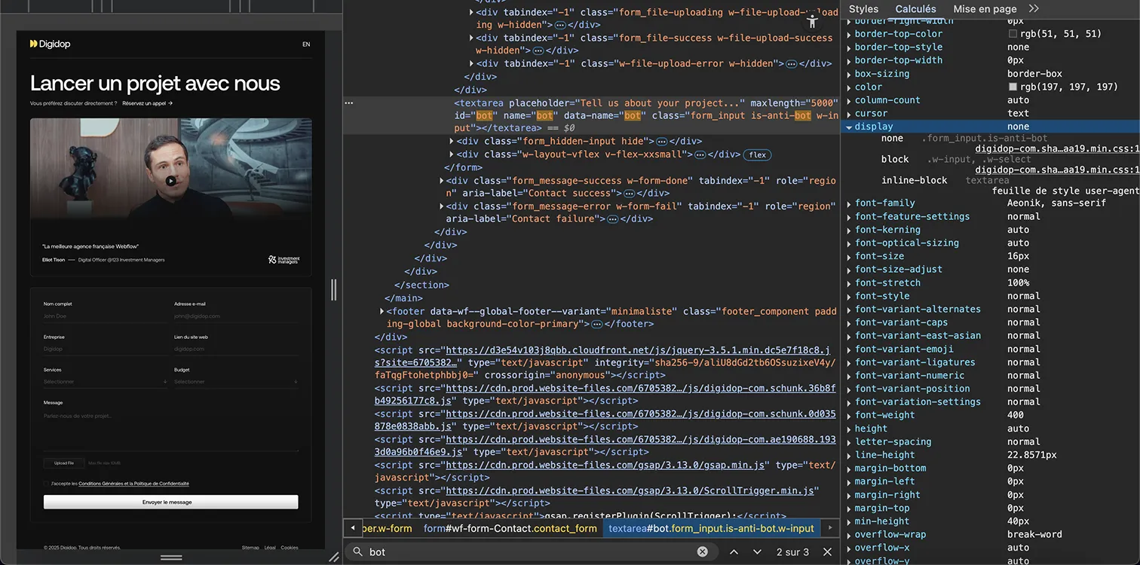Select the per.w-form breadcrumb

pos(388,528)
